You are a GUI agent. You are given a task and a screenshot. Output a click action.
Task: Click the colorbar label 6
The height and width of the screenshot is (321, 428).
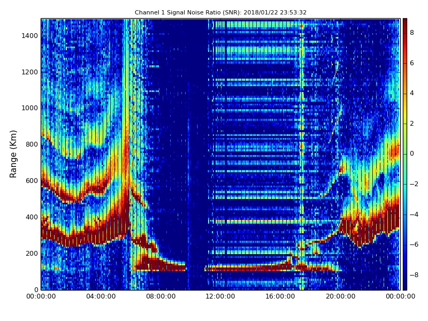click(x=412, y=63)
